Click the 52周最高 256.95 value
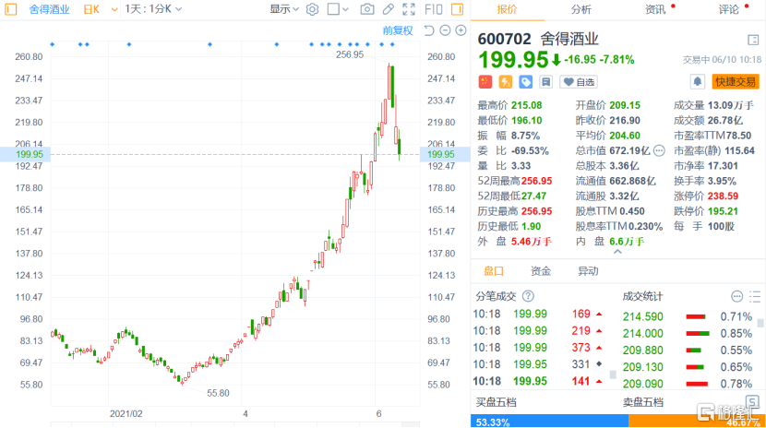This screenshot has height=428, width=766. [x=536, y=181]
